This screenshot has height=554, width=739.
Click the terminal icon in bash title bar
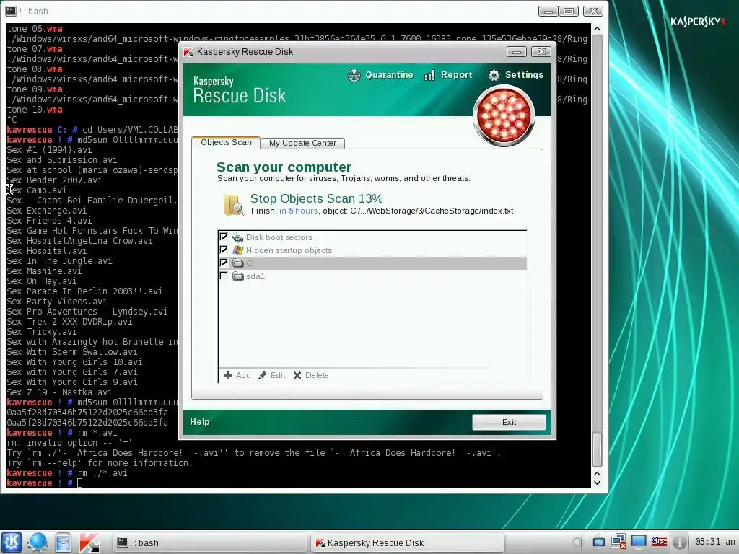(x=11, y=11)
